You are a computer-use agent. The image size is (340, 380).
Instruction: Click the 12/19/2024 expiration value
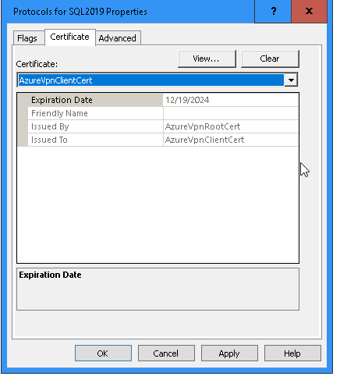coord(187,100)
